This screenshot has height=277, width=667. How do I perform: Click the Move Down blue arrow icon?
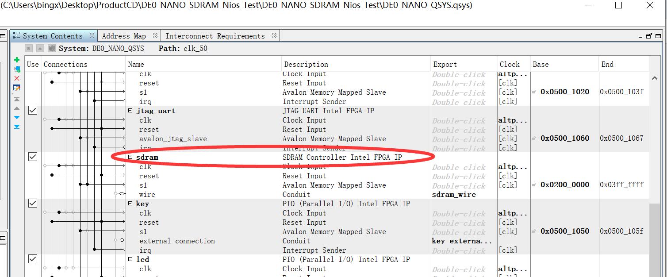coord(17,117)
